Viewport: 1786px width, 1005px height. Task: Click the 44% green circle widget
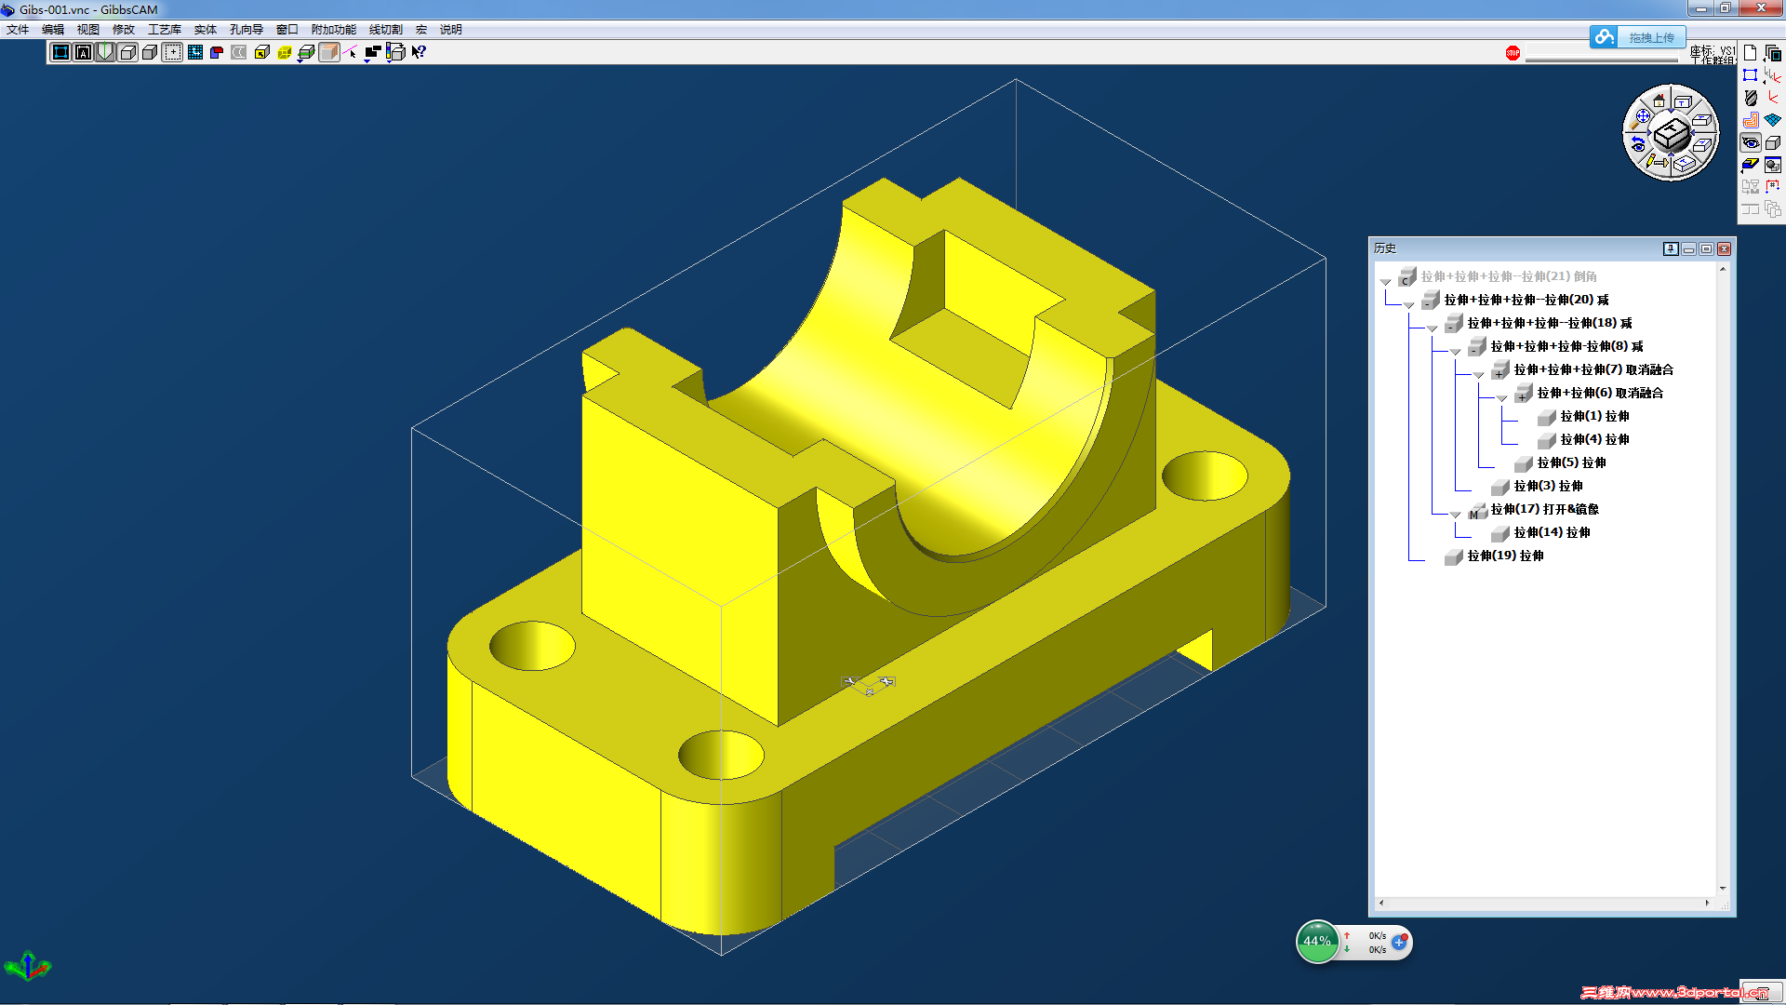click(x=1317, y=941)
